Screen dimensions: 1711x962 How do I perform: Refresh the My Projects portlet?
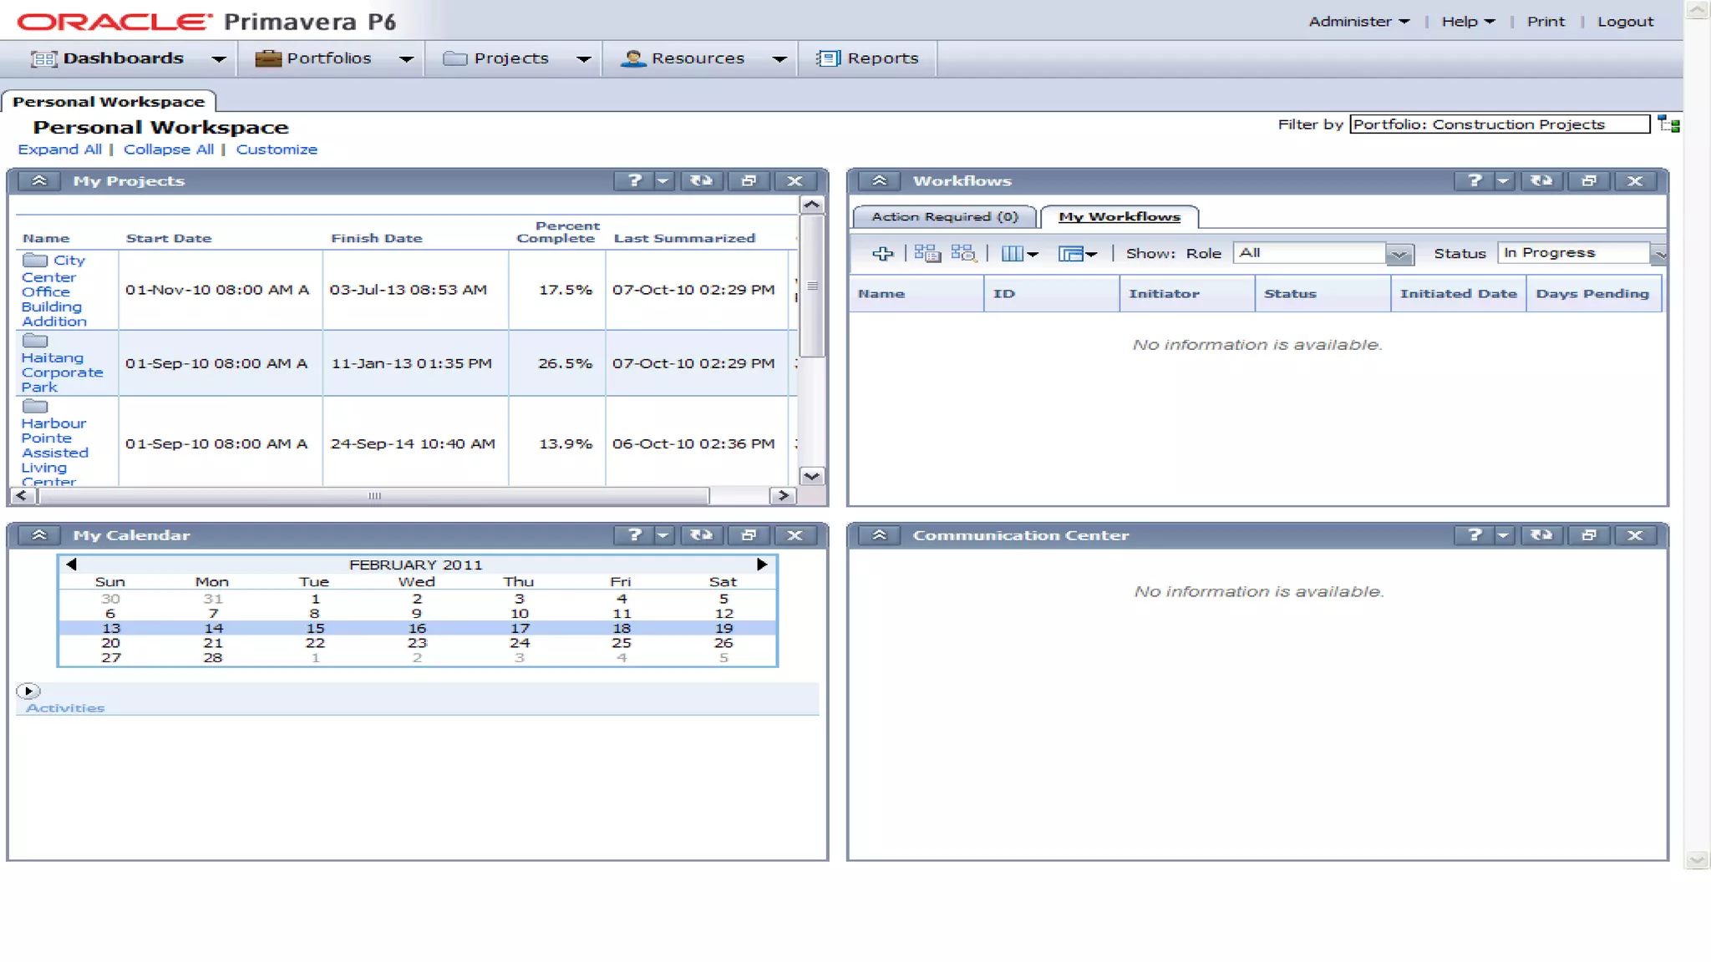(701, 181)
